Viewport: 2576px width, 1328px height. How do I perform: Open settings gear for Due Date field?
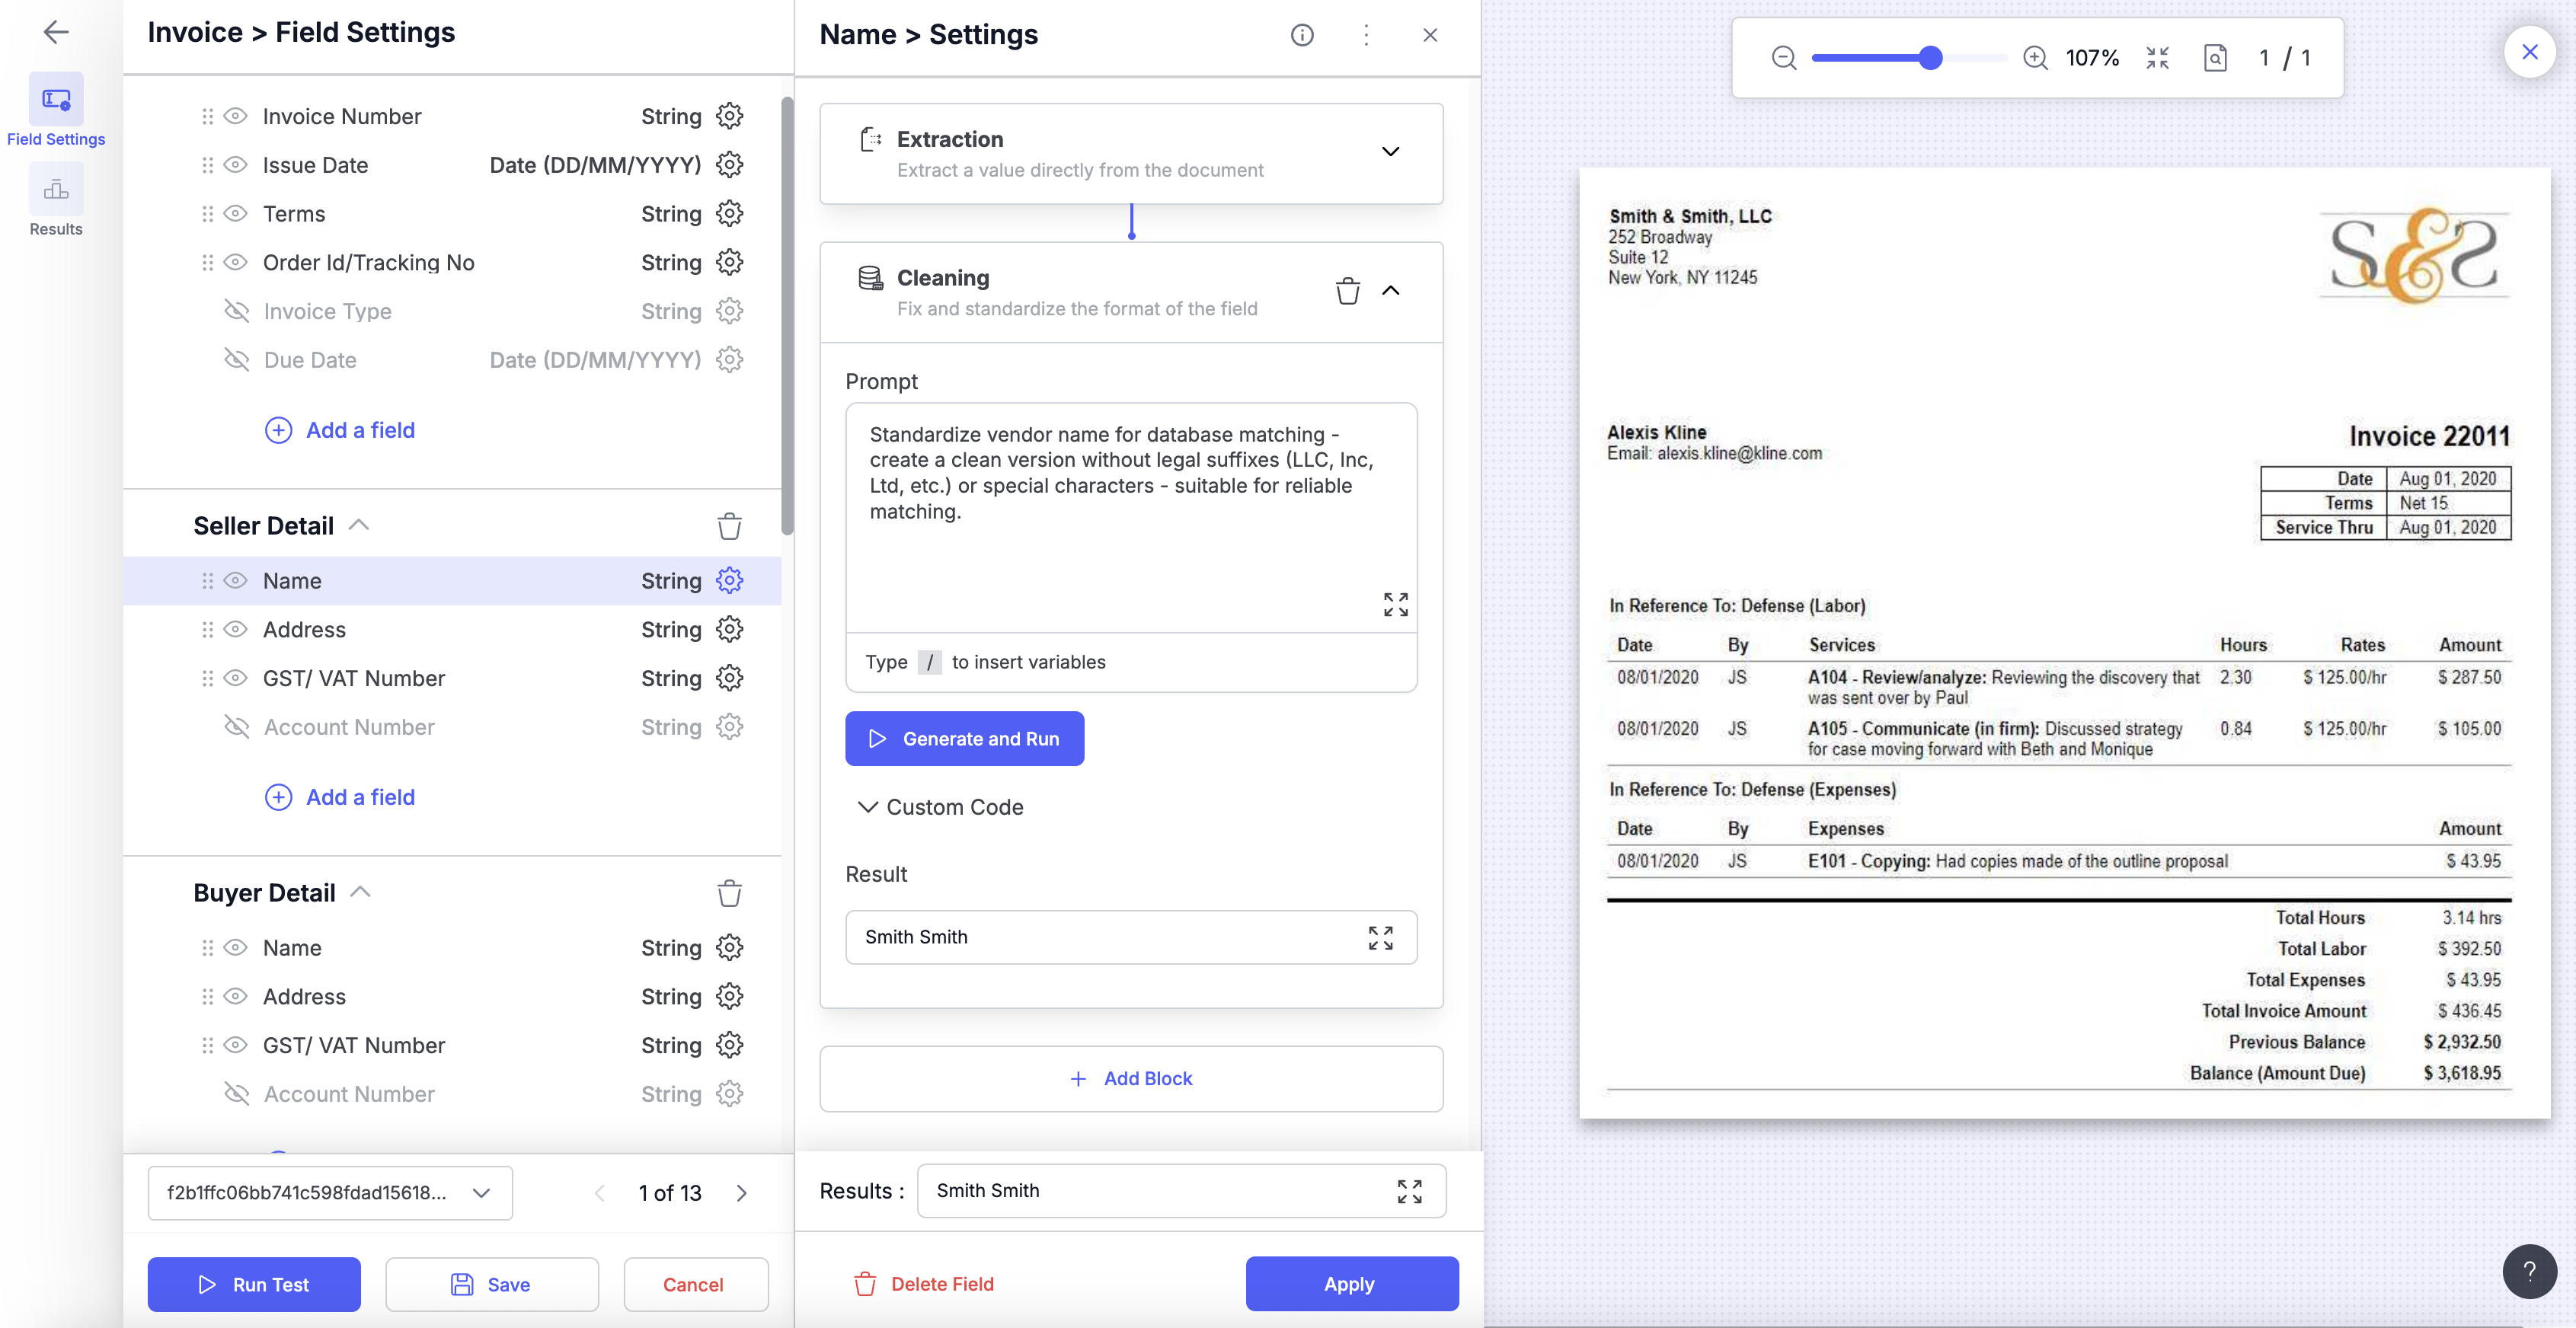(x=730, y=360)
